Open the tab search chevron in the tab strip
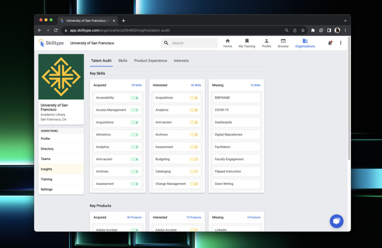Screen dimensions: 382x248 [345, 21]
